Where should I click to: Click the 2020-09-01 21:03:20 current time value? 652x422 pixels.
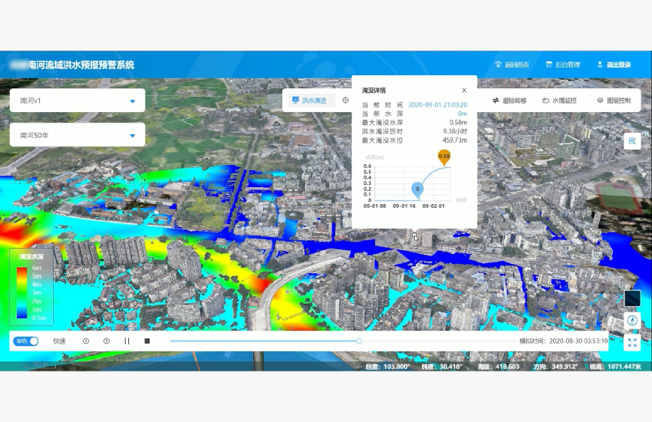point(437,105)
